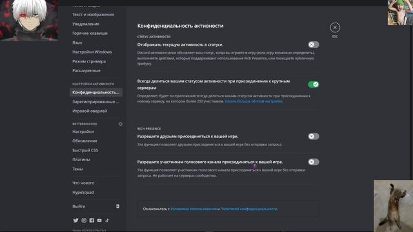The height and width of the screenshot is (232, 413).
Task: Open 'Зарегистрированные...' games section
Action: click(96, 102)
